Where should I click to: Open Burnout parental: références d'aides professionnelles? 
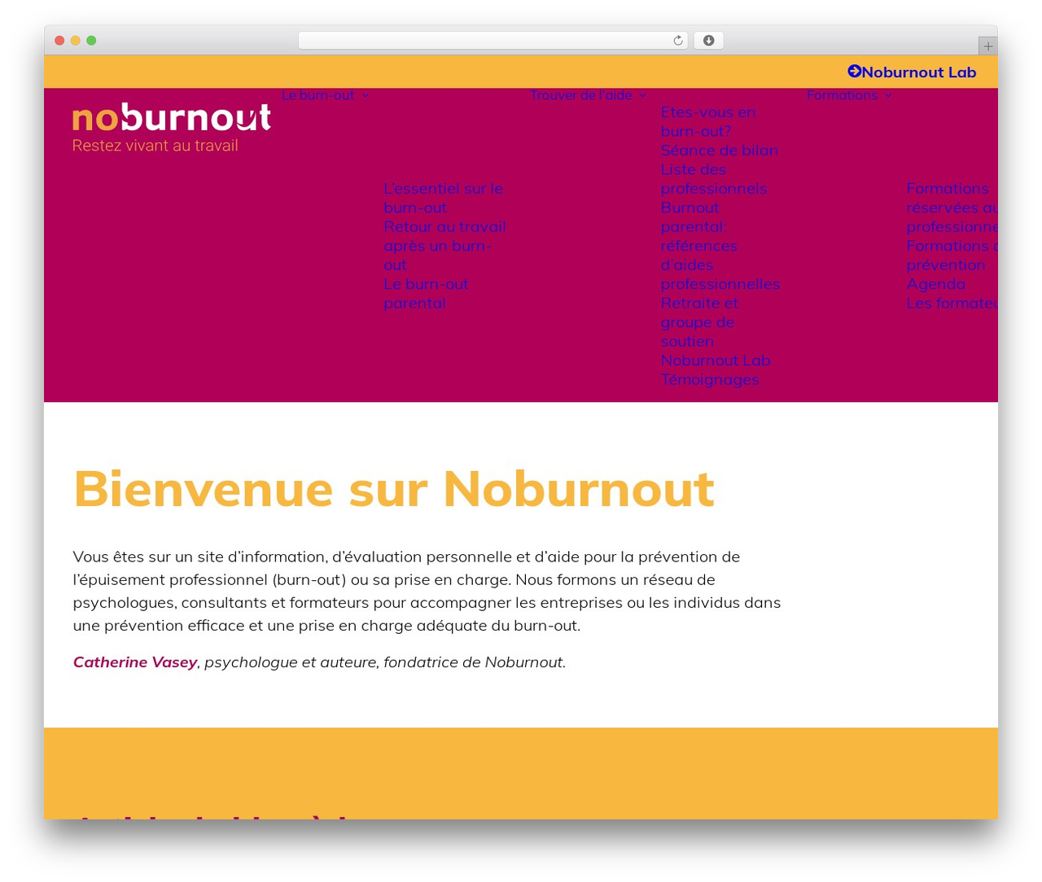point(720,246)
